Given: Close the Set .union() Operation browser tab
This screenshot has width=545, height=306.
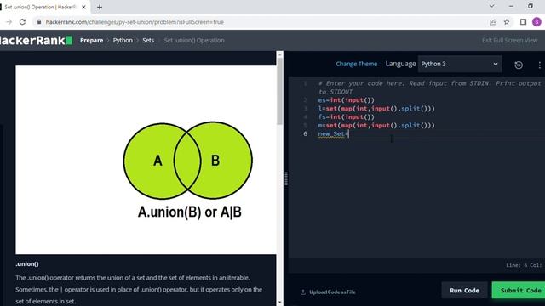Looking at the screenshot, I should click(83, 7).
